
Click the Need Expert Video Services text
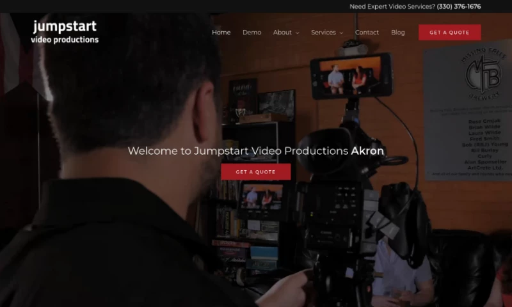coord(392,6)
